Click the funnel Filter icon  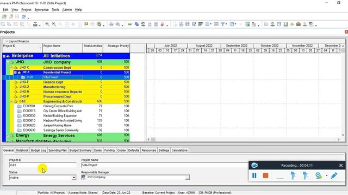click(x=222, y=24)
